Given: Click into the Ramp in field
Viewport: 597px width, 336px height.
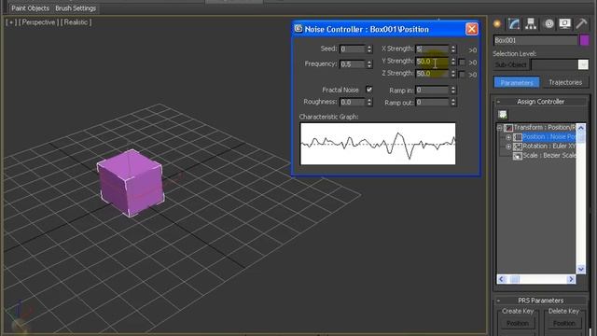Looking at the screenshot, I should tap(433, 91).
